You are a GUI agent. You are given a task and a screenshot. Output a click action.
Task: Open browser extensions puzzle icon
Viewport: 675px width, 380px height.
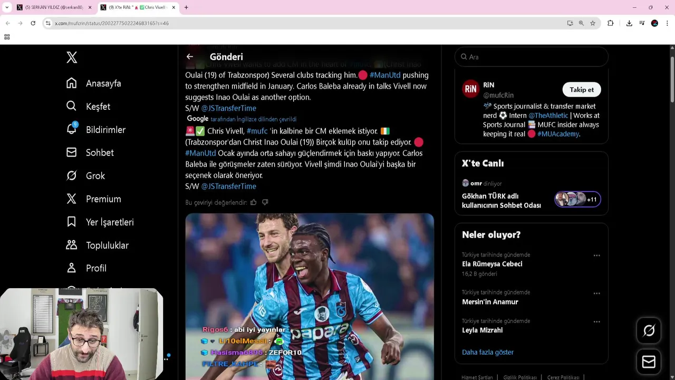tap(611, 23)
